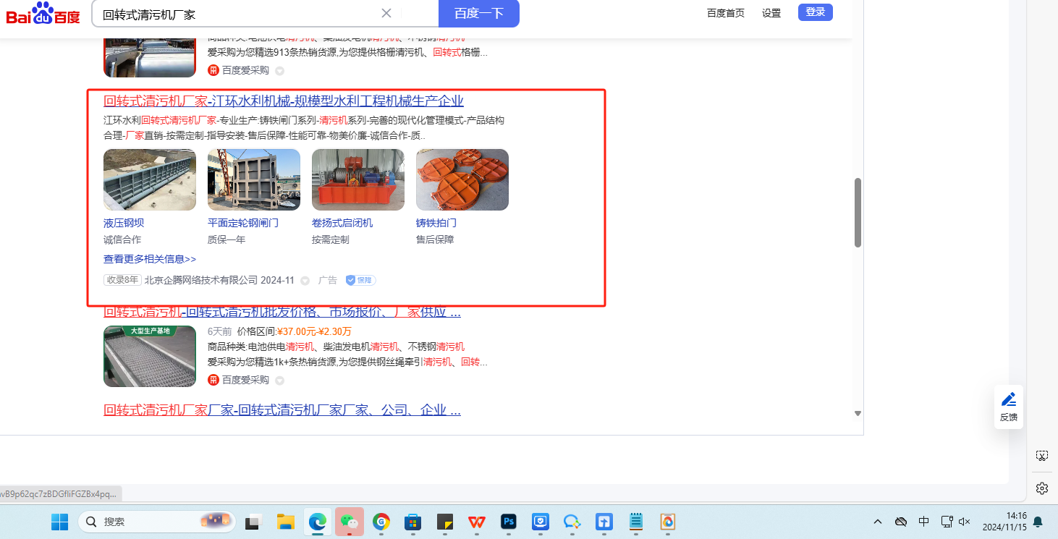Click the 收录8年 badge
The height and width of the screenshot is (539, 1058).
[122, 280]
